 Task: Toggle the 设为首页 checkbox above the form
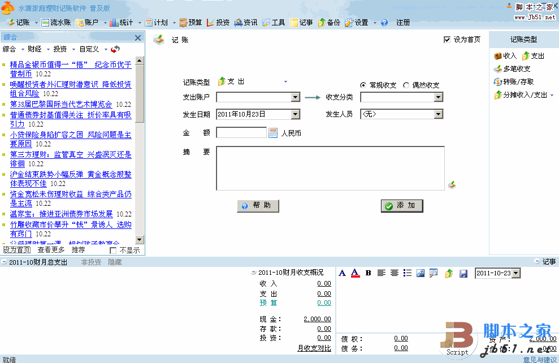click(447, 40)
